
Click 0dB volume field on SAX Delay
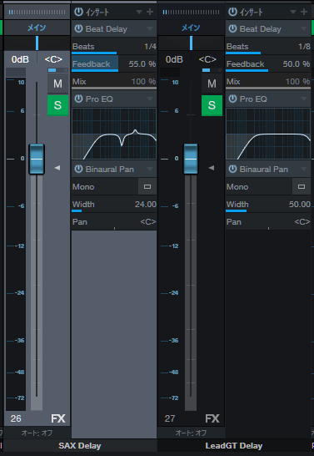tap(20, 59)
